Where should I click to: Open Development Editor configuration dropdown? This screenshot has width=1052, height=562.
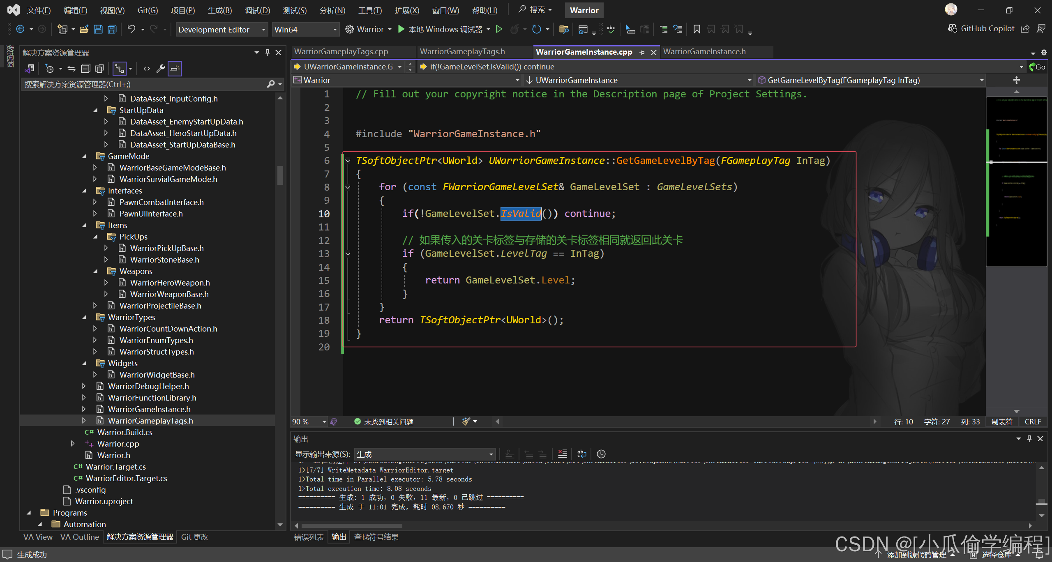point(222,30)
